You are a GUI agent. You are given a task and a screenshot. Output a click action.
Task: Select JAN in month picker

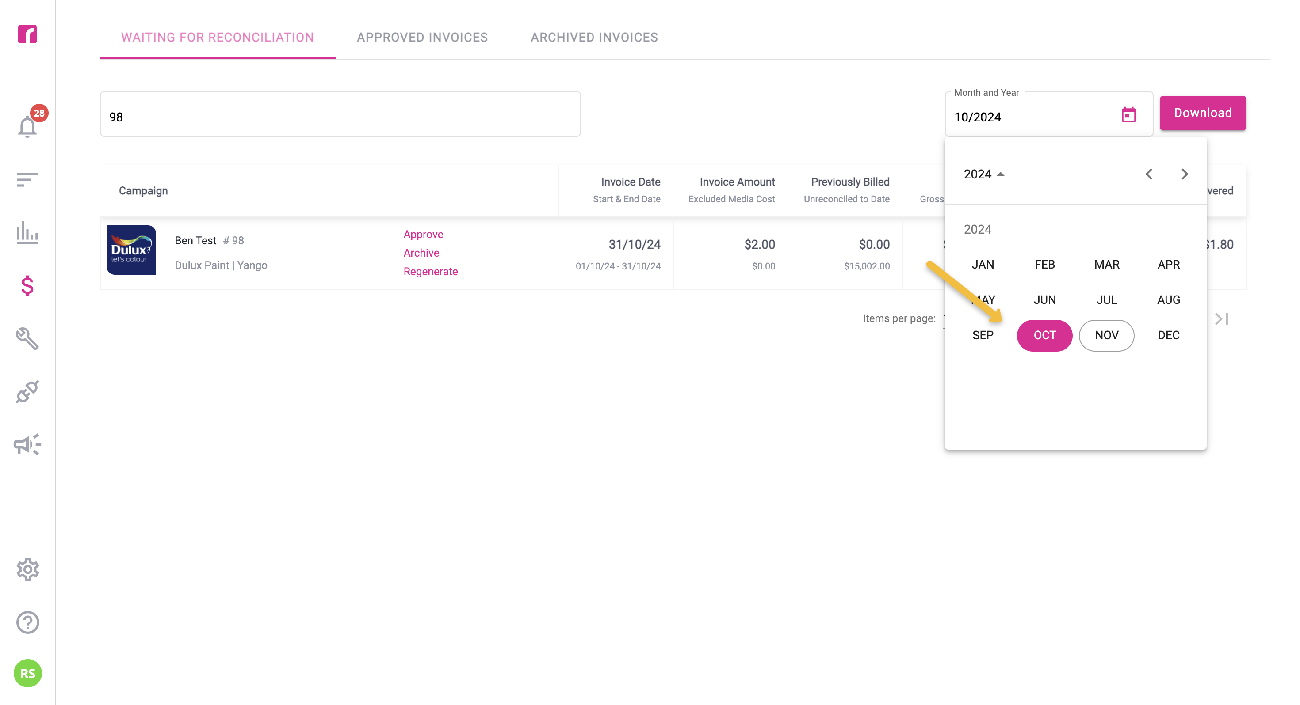point(983,265)
